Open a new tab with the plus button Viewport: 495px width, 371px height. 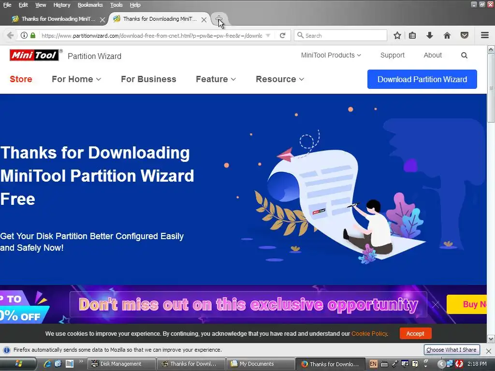click(x=219, y=19)
